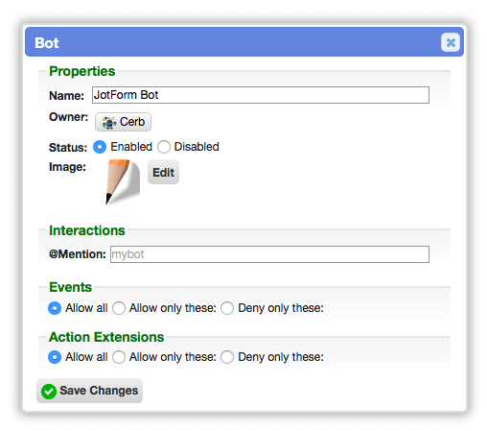Choose Events Allow all option
Screen dimensions: 487x431
coord(55,308)
